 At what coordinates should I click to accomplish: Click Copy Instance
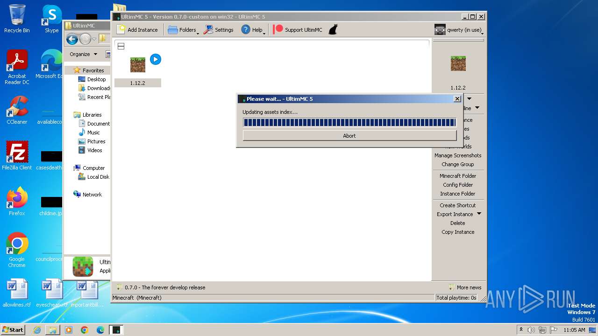pos(458,232)
